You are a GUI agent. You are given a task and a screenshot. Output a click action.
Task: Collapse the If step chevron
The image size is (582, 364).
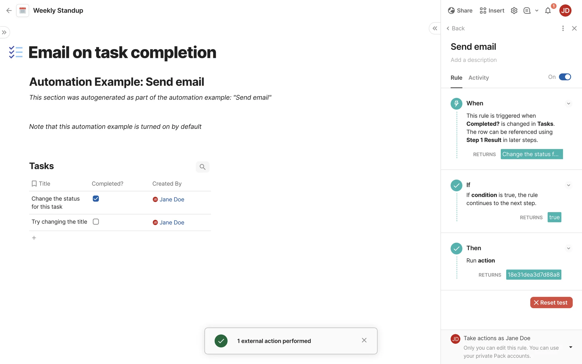click(568, 185)
